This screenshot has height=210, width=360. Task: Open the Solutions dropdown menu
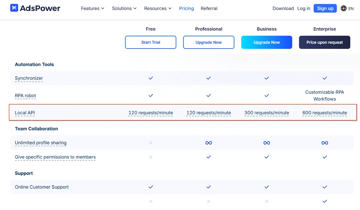124,8
